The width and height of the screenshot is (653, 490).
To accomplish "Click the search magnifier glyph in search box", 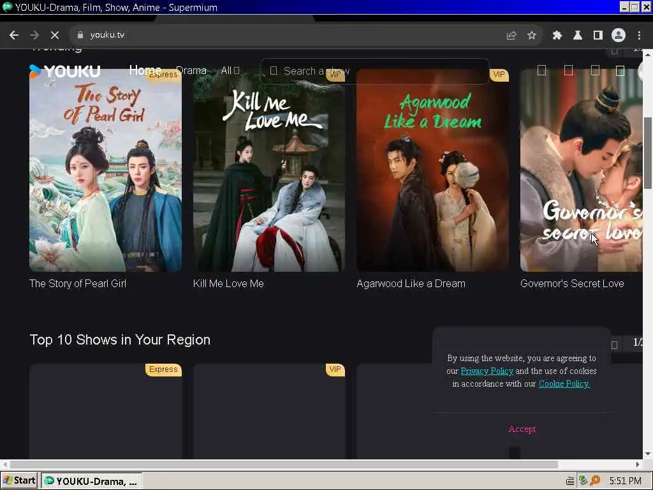I will click(274, 71).
